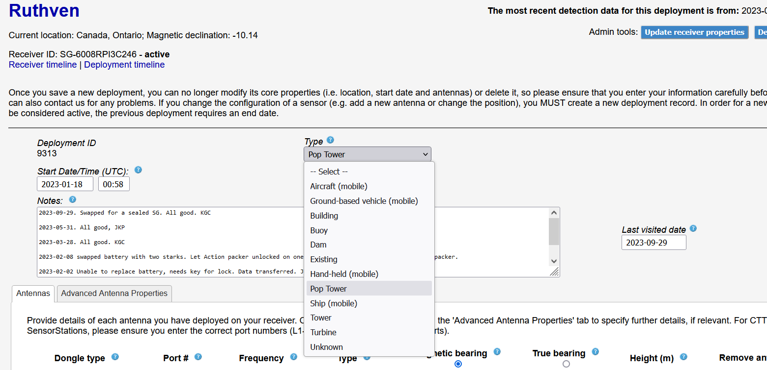
Task: Open the Deployment timeline link
Action: (124, 65)
